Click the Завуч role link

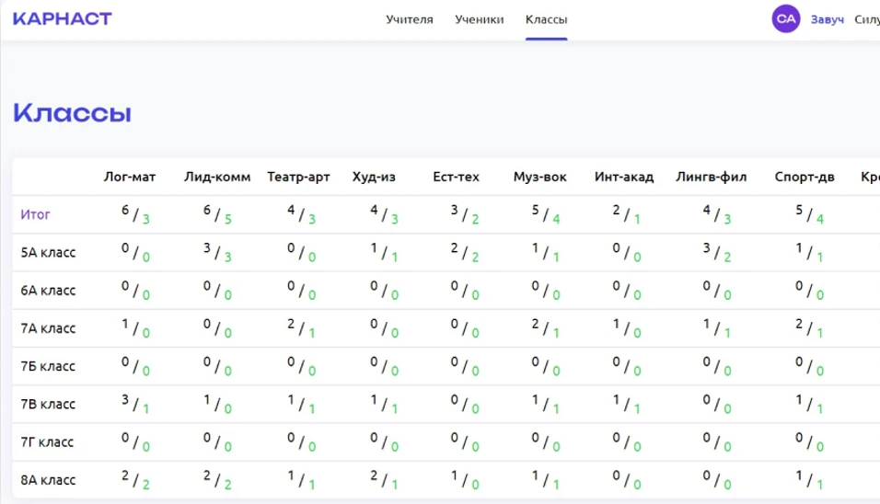pyautogui.click(x=827, y=19)
